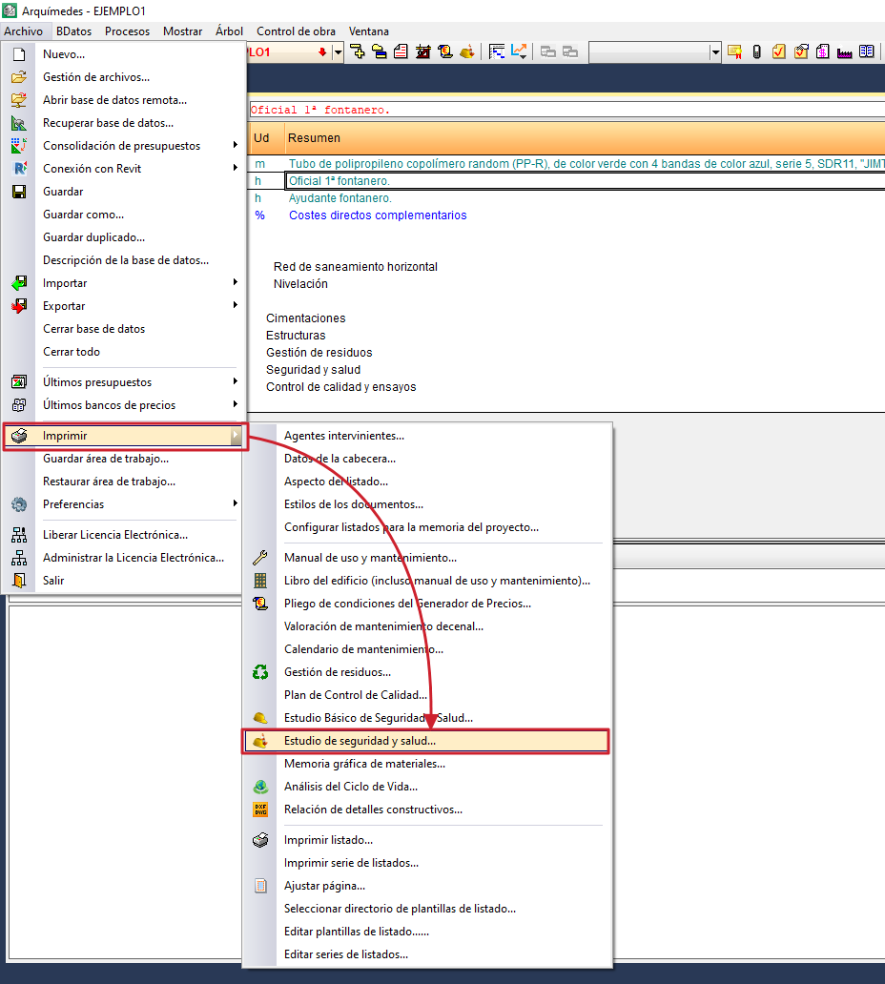Click the Libro del edificio building icon
The width and height of the screenshot is (885, 984).
(x=260, y=581)
